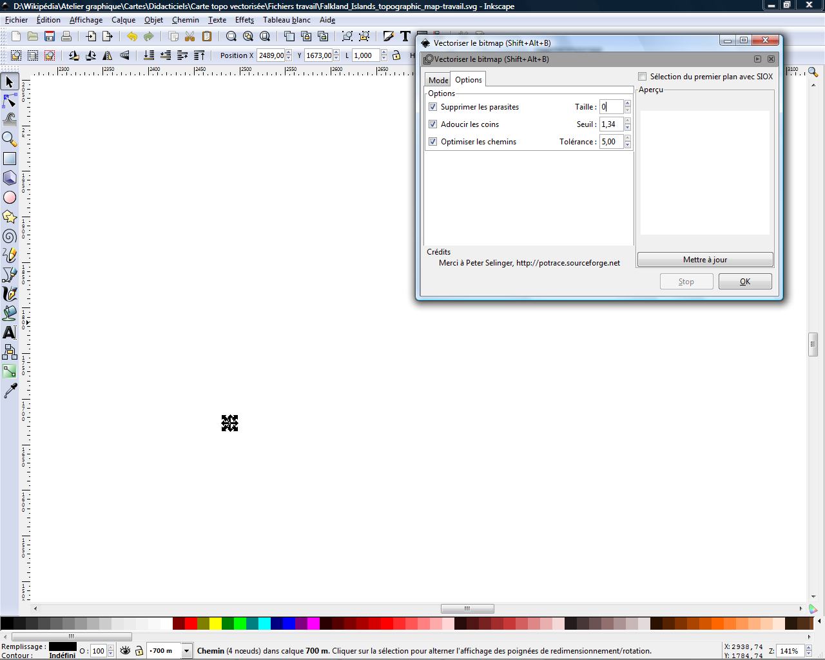Screen dimensions: 825x660
Task: Select the Star tool
Action: point(10,217)
